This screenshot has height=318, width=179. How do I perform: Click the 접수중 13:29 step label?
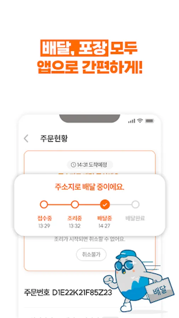(45, 222)
